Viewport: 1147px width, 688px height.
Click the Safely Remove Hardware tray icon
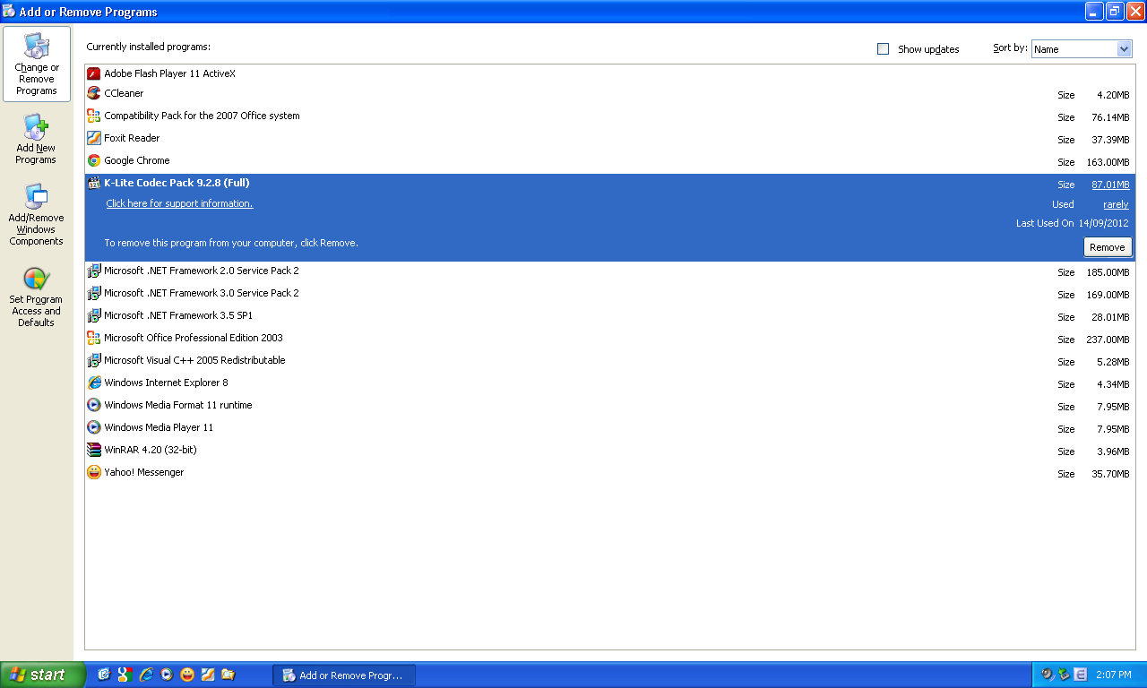click(x=1064, y=675)
